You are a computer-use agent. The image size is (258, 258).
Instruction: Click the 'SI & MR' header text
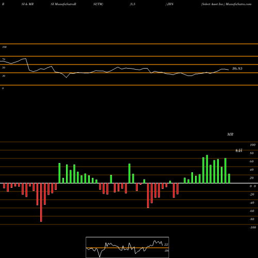(x=27, y=4)
